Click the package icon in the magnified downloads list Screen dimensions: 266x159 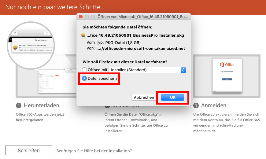coord(15,47)
